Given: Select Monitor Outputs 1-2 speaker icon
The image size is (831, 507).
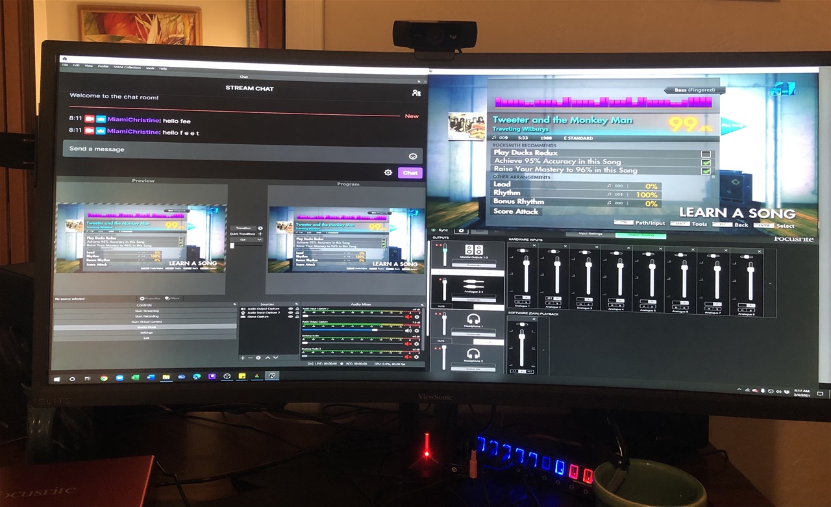Looking at the screenshot, I should pyautogui.click(x=474, y=250).
